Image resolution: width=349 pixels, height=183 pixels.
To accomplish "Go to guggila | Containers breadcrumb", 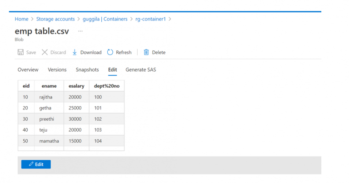I will pos(105,19).
